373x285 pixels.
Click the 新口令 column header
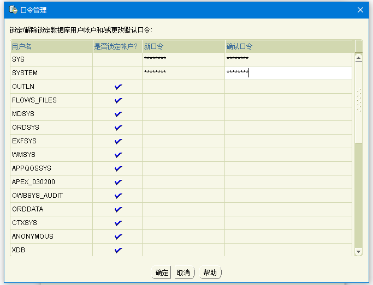click(183, 46)
